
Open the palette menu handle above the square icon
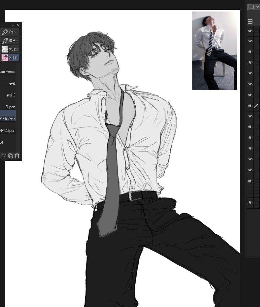249,1
